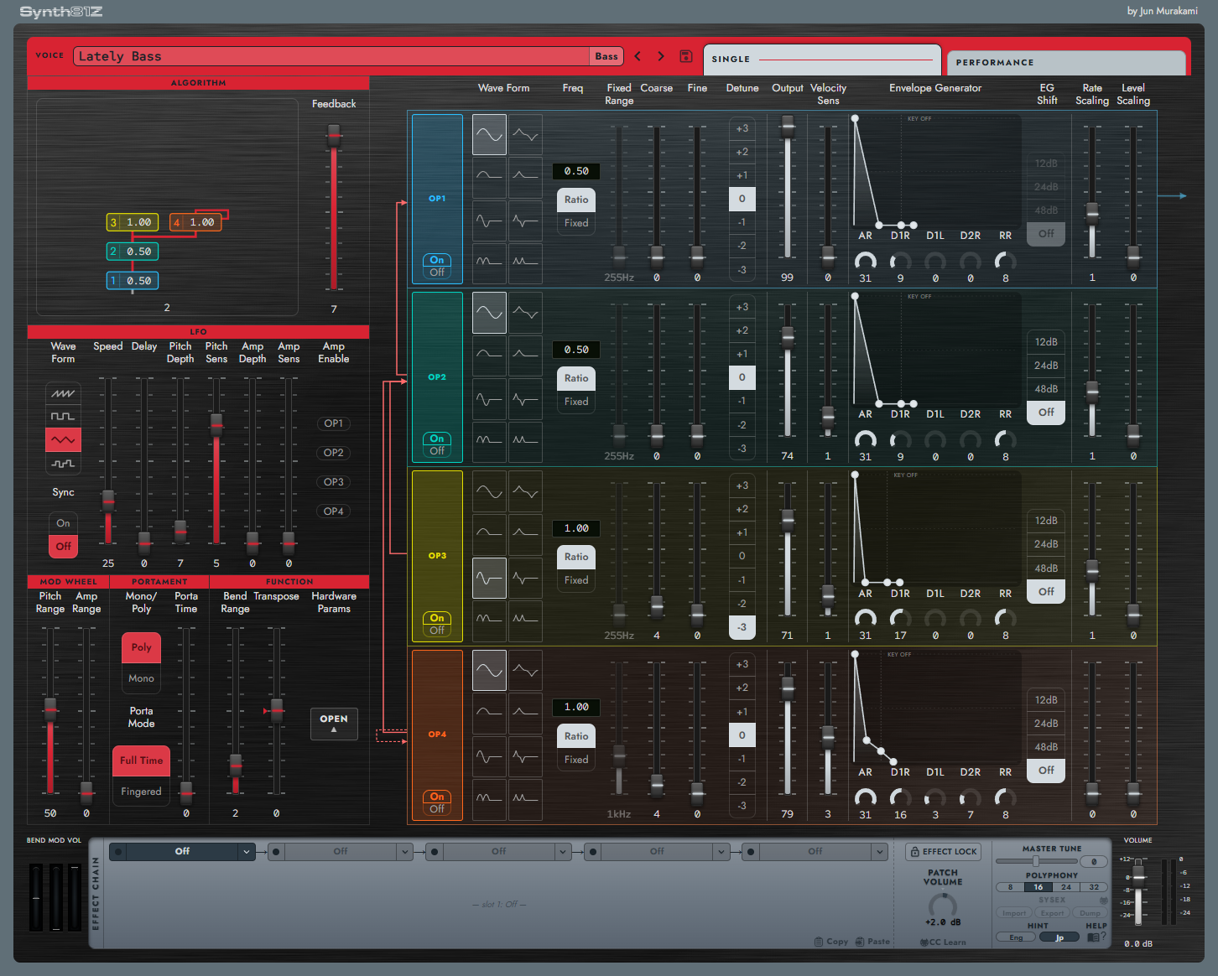Enable LFO Amp for OP3
Screen dimensions: 1218x976
(334, 482)
